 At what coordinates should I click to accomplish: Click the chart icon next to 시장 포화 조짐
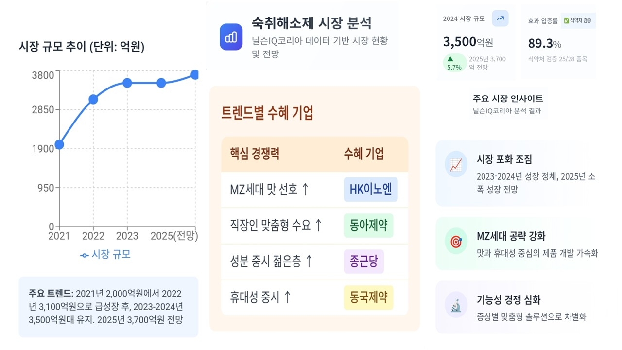click(x=456, y=165)
